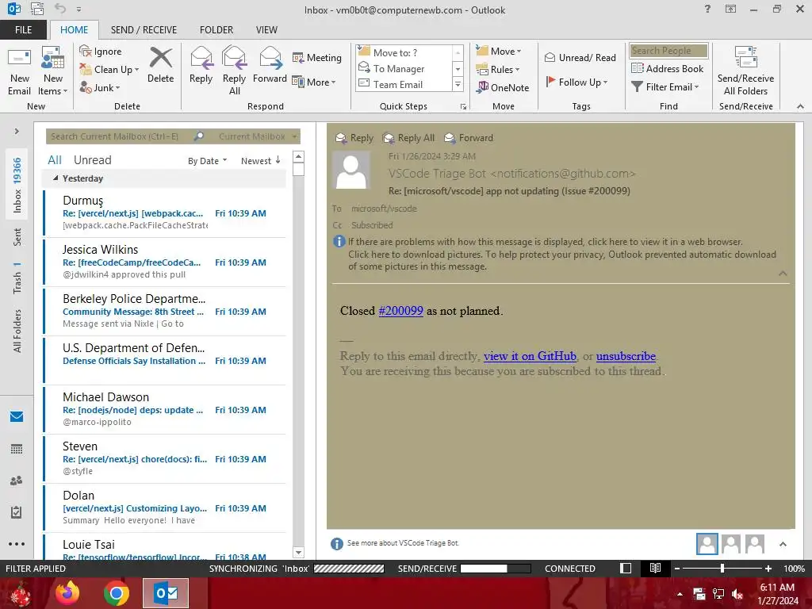Open the Move dropdown
This screenshot has height=609, width=812.
tap(499, 52)
